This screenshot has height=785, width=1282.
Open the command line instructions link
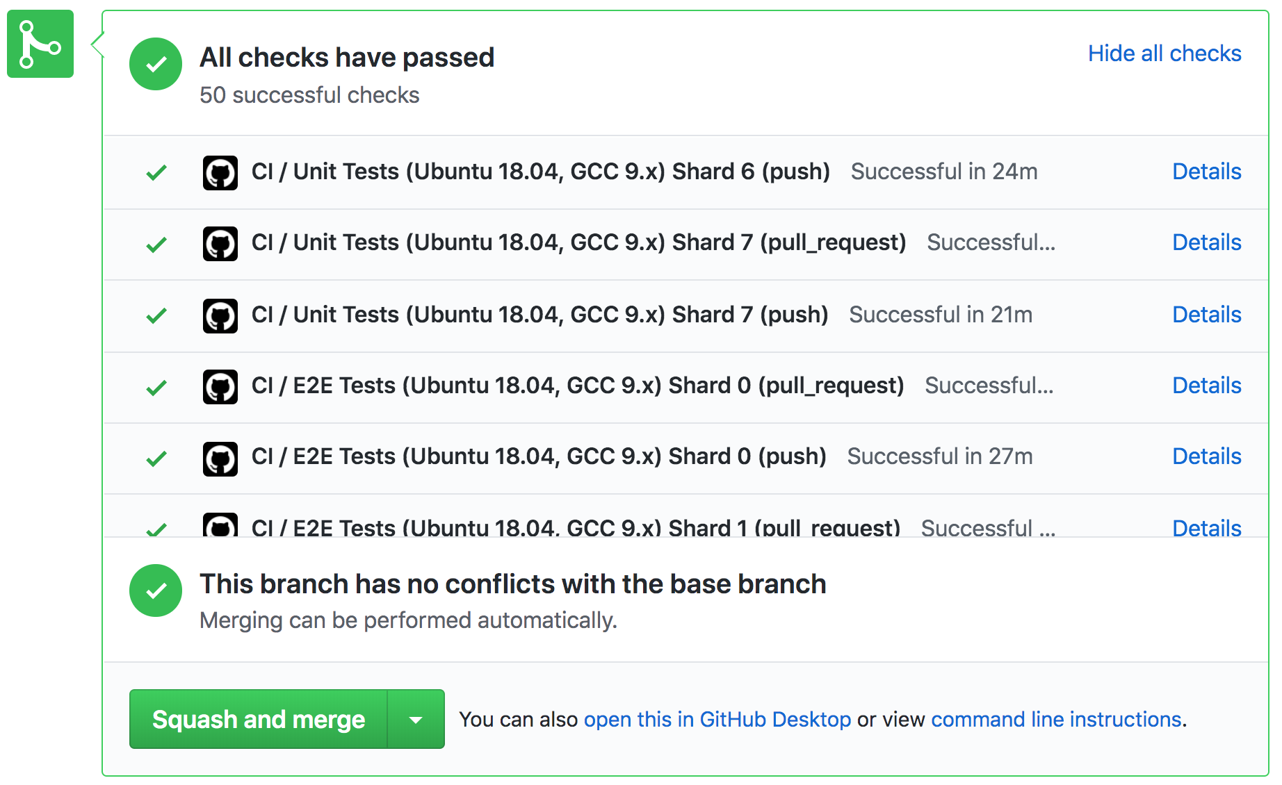tap(1057, 720)
